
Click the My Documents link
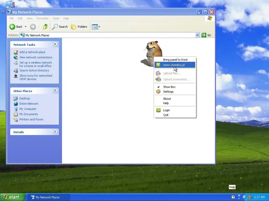tap(29, 114)
